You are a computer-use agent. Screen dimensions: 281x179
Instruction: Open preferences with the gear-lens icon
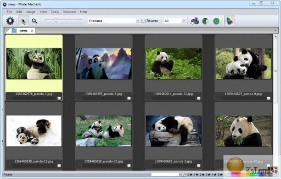click(x=10, y=21)
